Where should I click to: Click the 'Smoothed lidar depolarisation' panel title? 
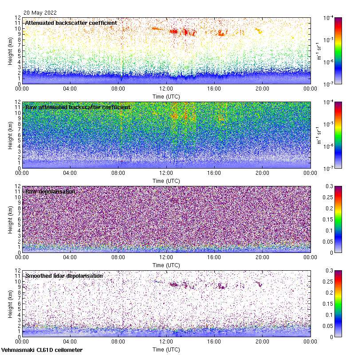click(64, 276)
